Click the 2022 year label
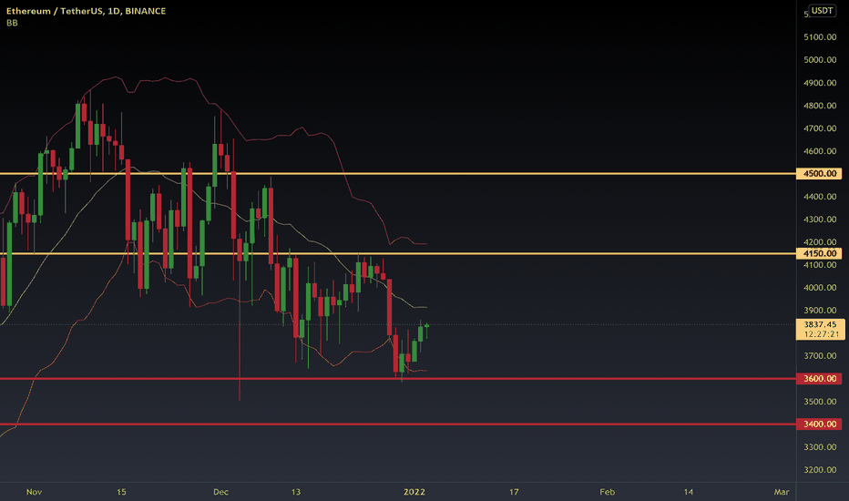Viewport: 849px width, 501px height. tap(414, 492)
